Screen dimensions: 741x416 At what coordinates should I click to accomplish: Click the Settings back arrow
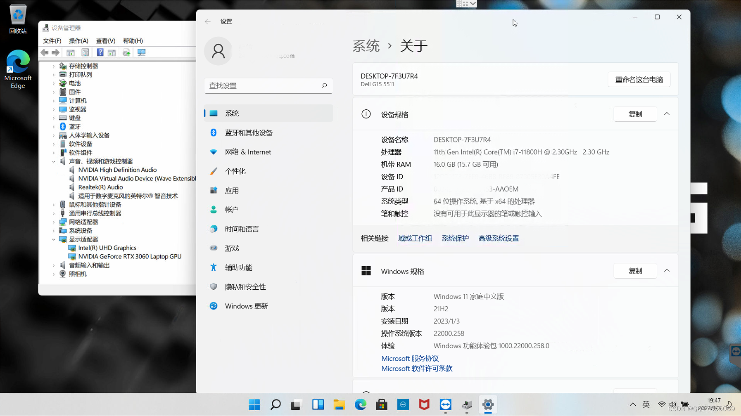coord(208,21)
